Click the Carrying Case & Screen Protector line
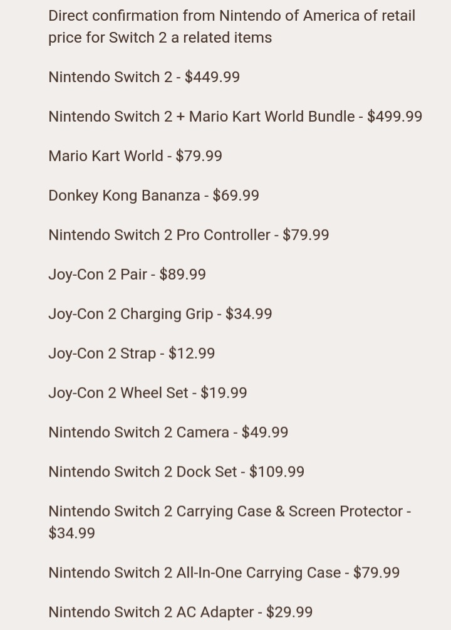The image size is (451, 630). click(x=230, y=522)
